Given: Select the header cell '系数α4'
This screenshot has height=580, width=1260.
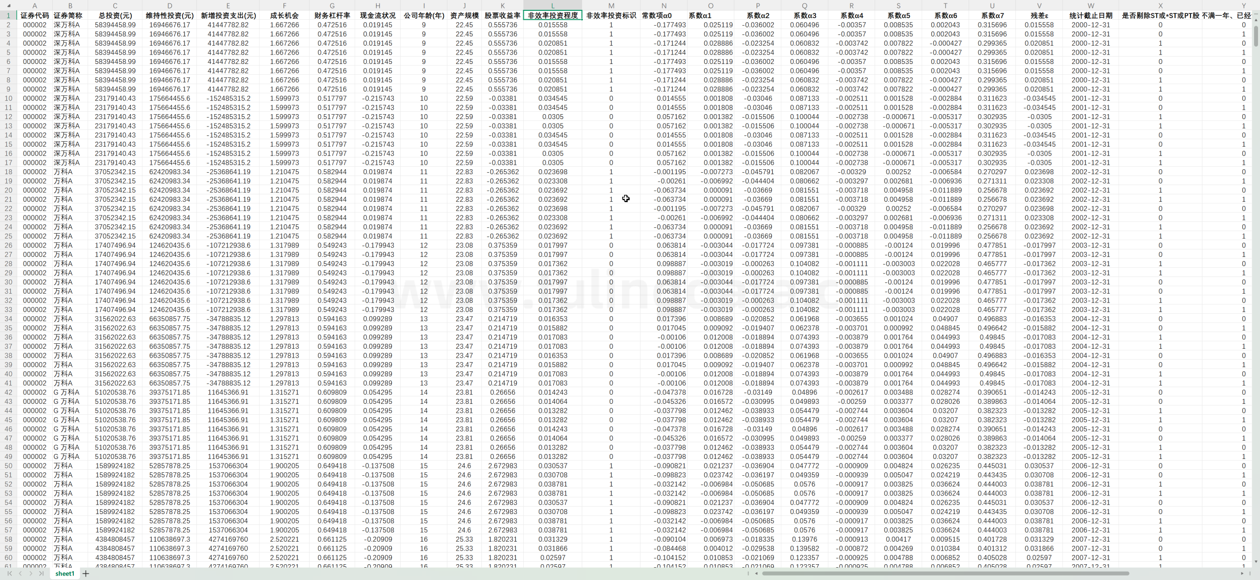Looking at the screenshot, I should (x=851, y=15).
